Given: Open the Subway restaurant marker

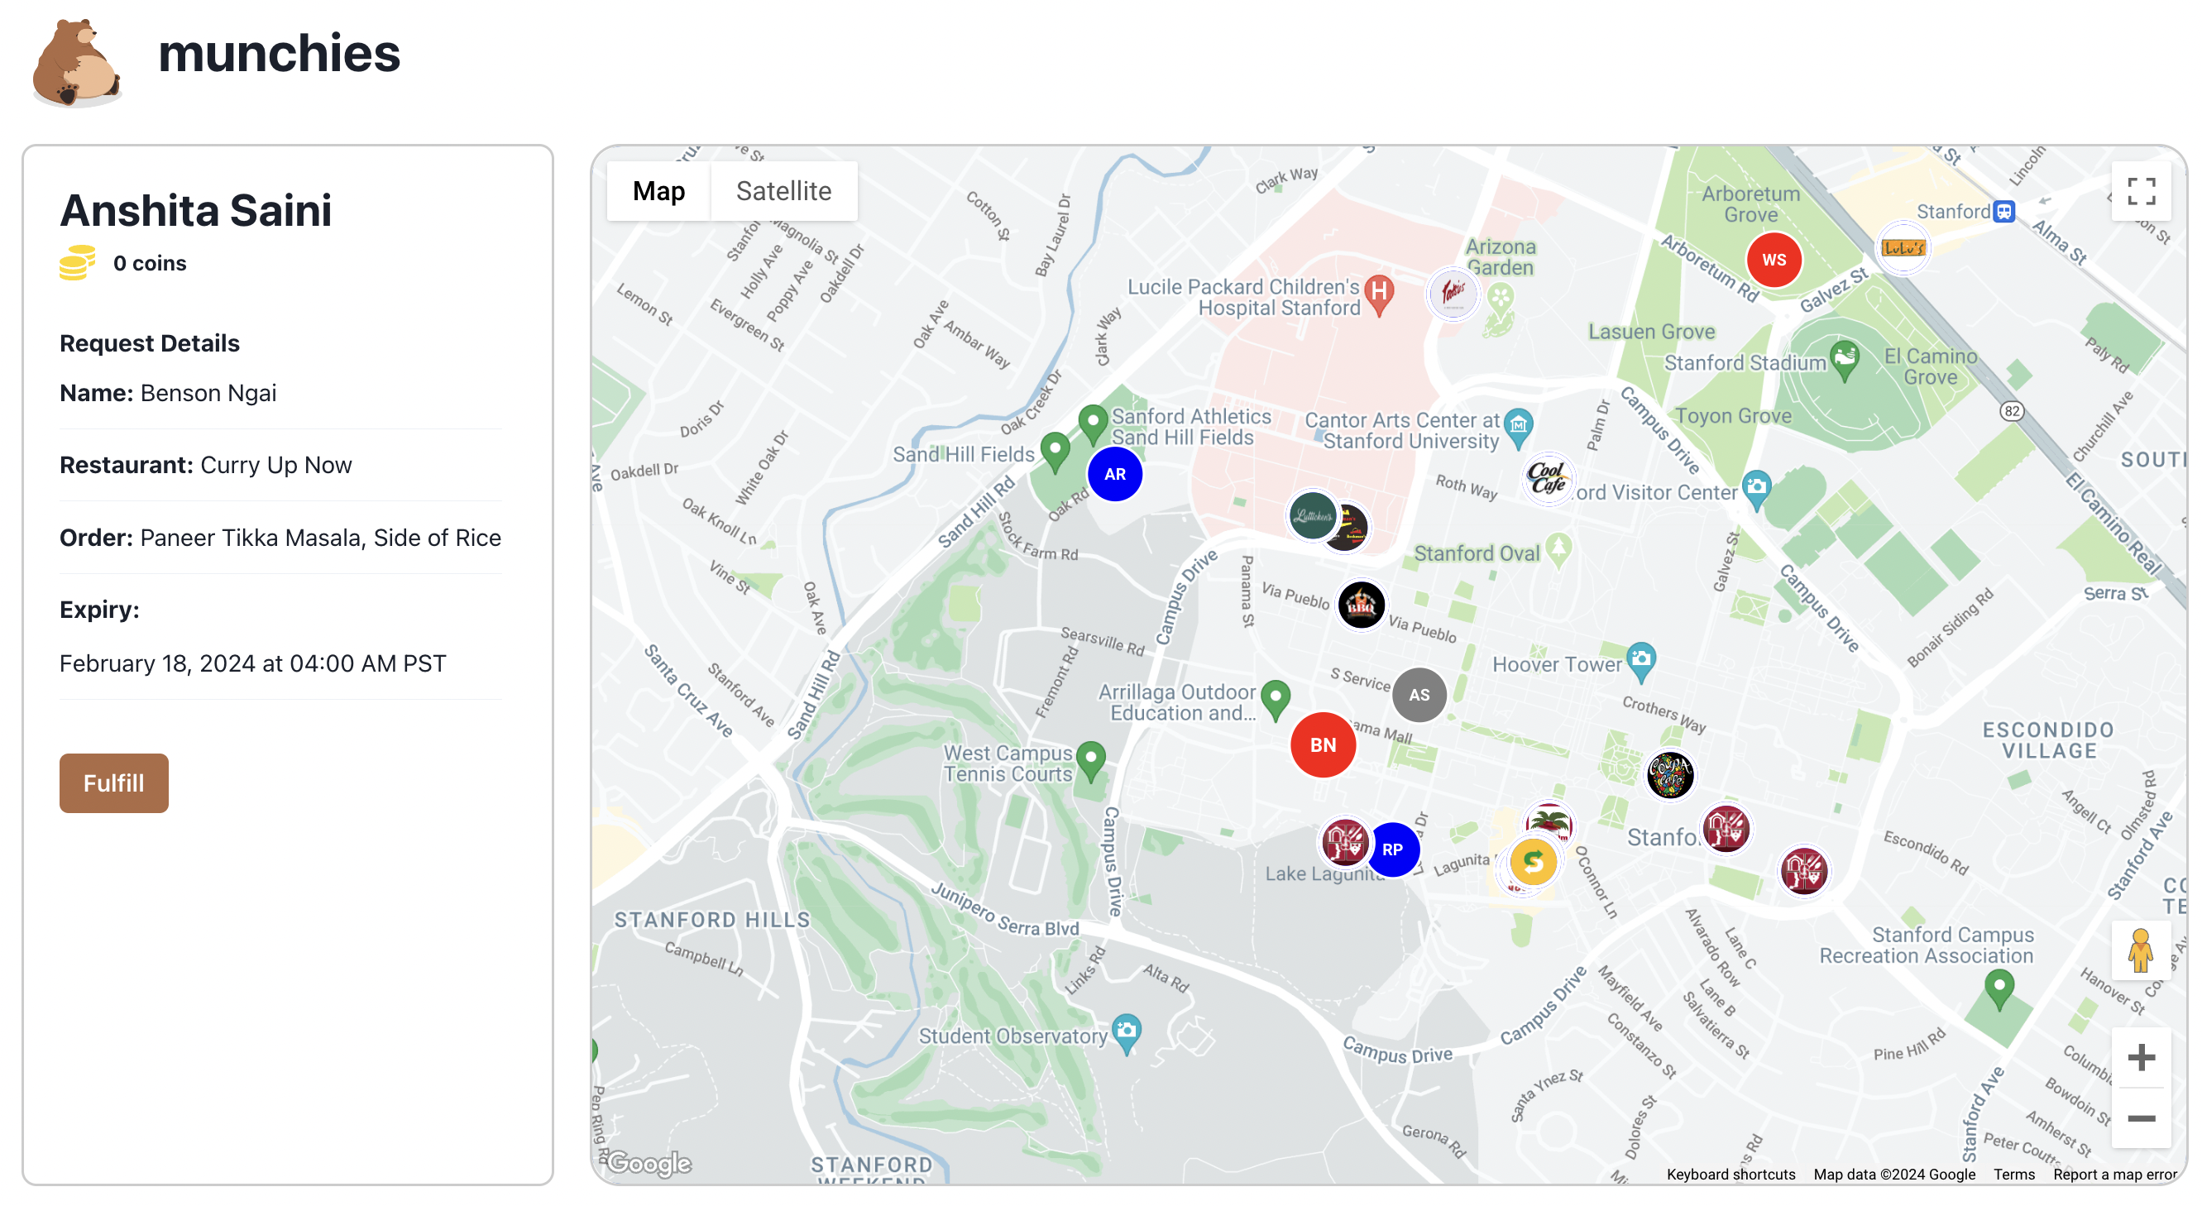Looking at the screenshot, I should point(1533,862).
